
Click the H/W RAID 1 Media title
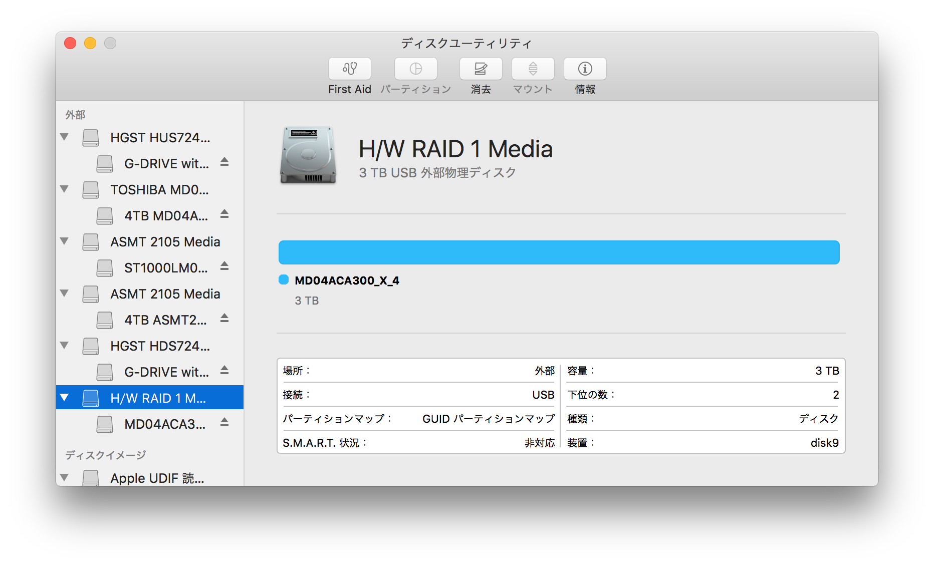tap(455, 149)
